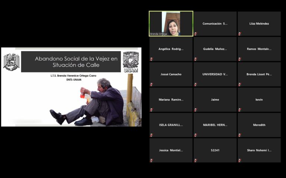Click muted mic icon on kevin's tile

(x=239, y=110)
